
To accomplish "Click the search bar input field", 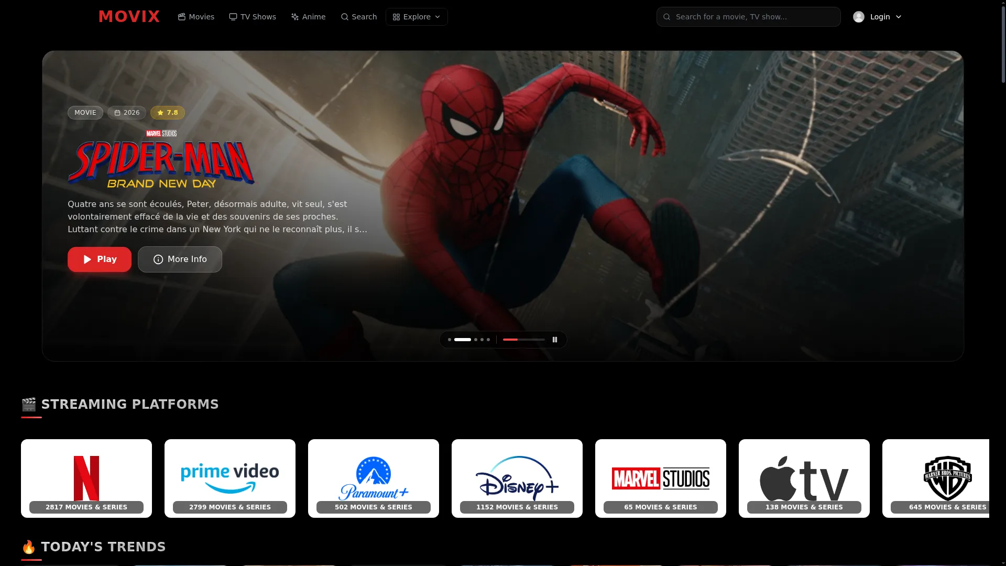I will [749, 17].
